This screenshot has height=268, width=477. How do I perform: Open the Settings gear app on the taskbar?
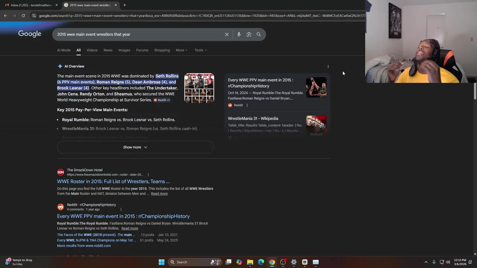pos(294,262)
